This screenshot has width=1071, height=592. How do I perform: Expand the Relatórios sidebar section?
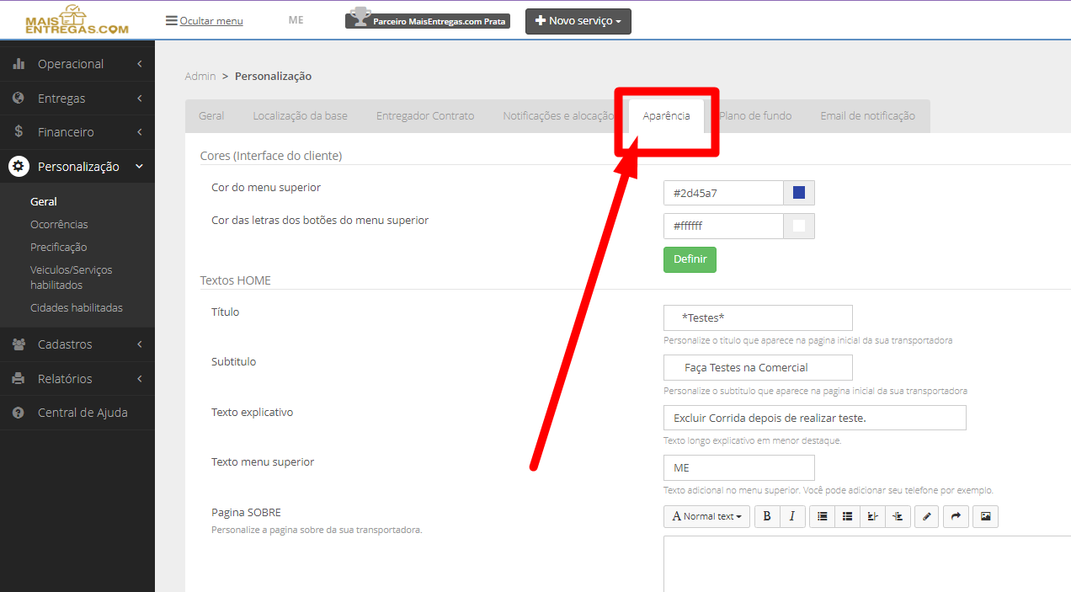(x=77, y=379)
